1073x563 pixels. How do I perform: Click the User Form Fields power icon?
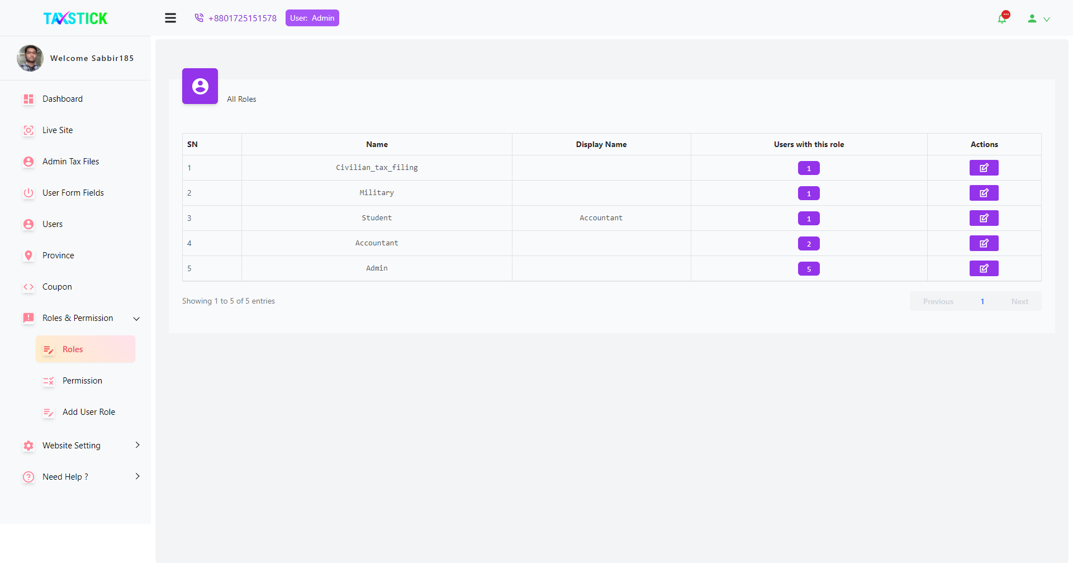pos(29,193)
